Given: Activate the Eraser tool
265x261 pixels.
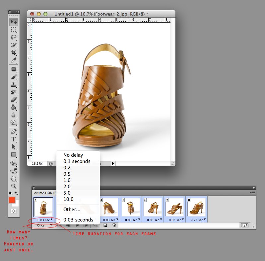Looking at the screenshot, I should [14, 99].
